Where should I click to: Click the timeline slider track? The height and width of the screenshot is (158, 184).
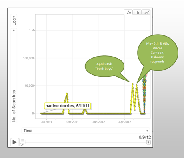coord(86,142)
